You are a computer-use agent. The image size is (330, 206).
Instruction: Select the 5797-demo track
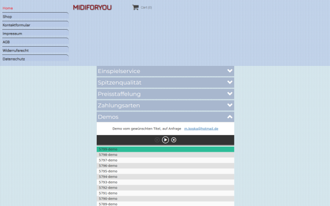click(166, 160)
